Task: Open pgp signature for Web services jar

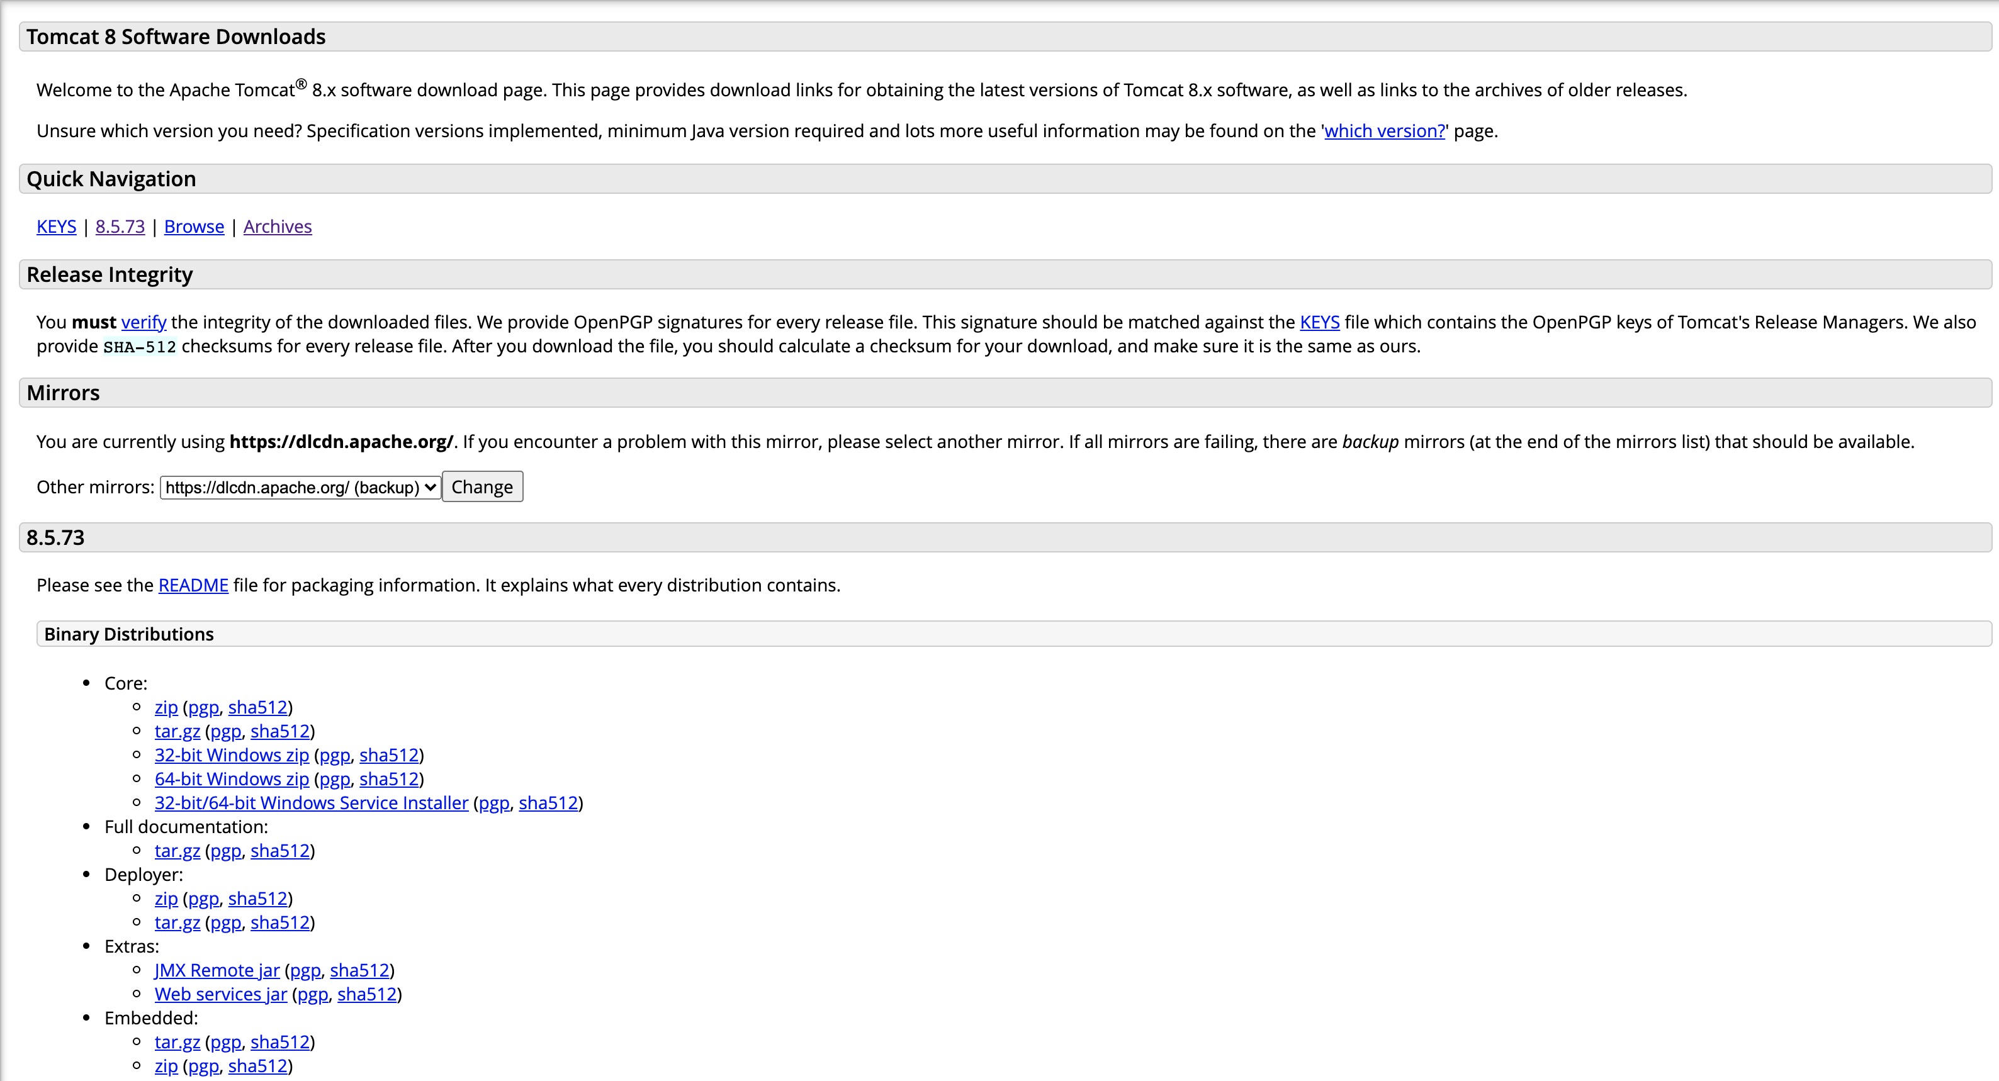Action: [313, 994]
